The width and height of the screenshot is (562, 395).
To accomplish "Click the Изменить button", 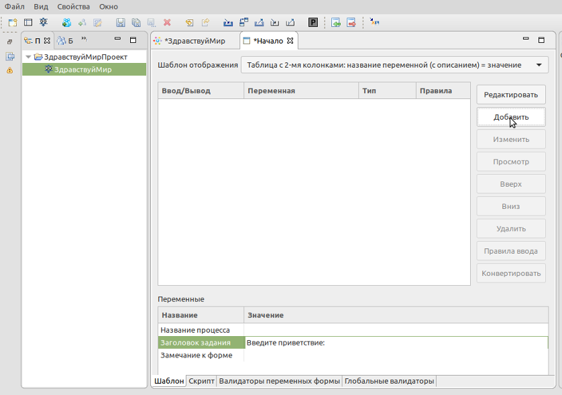I will coord(511,139).
